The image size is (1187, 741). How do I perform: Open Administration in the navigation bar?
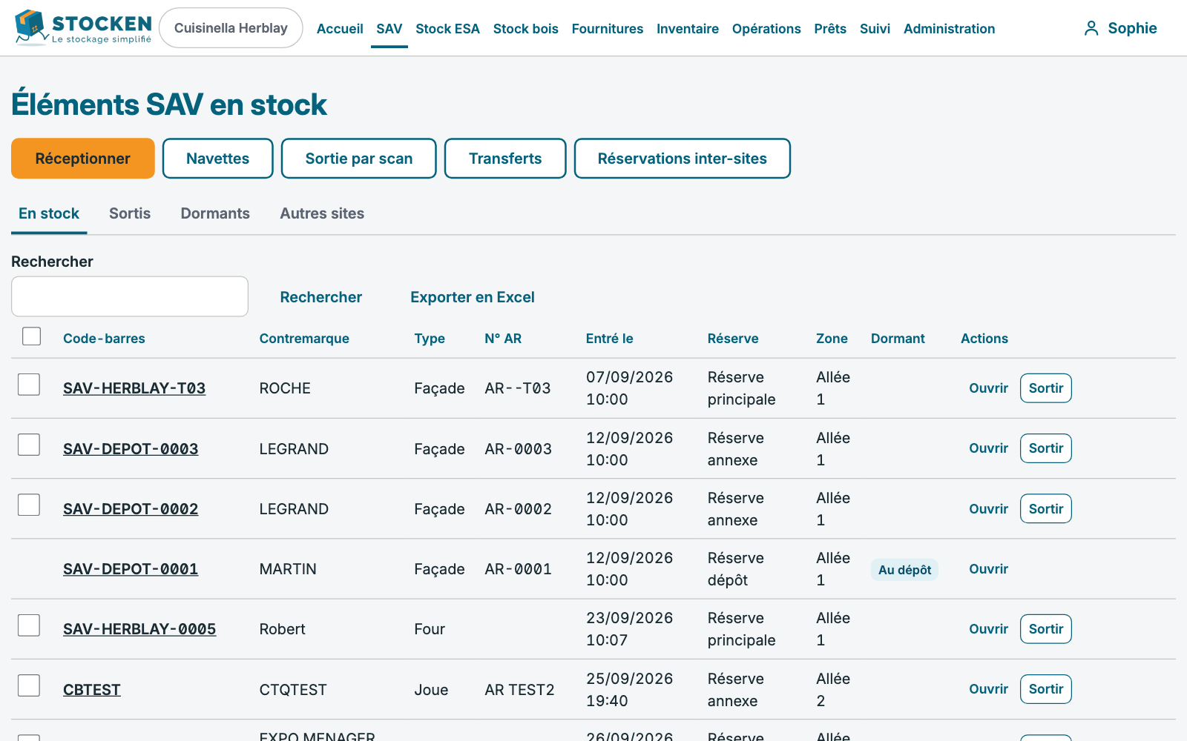coord(949,29)
